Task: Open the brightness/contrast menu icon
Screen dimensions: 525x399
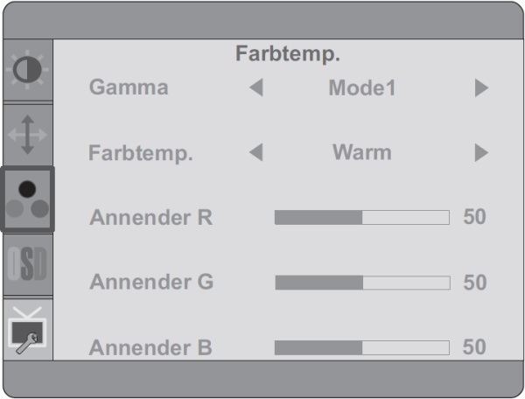Action: click(x=27, y=70)
